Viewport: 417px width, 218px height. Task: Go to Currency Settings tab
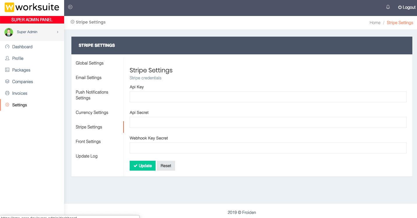pos(92,112)
